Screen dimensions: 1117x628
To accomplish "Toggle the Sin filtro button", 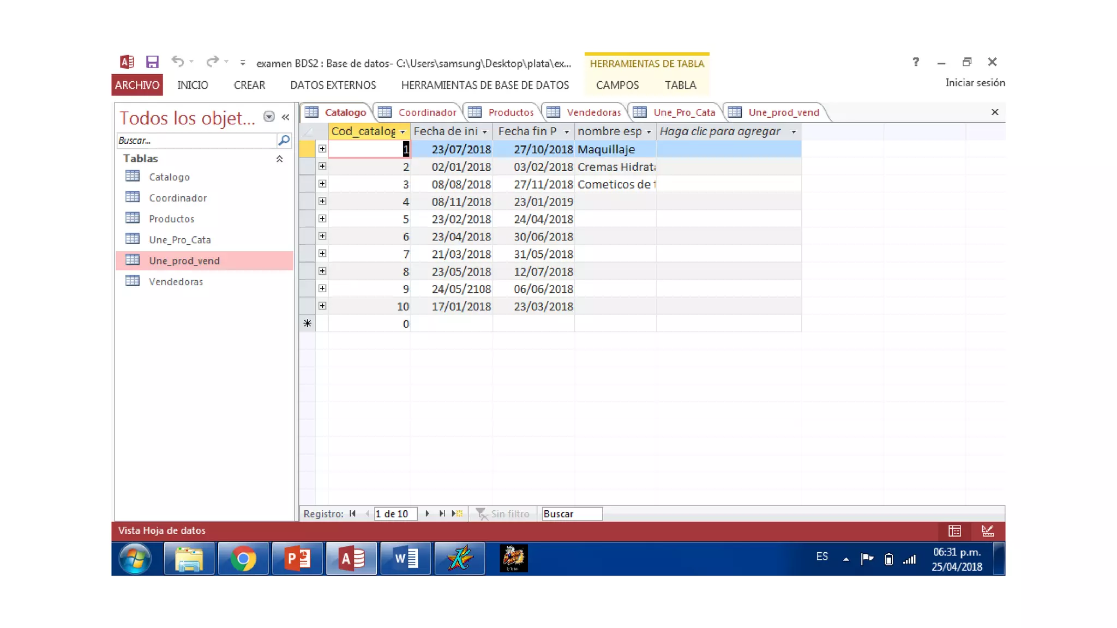I will point(502,514).
